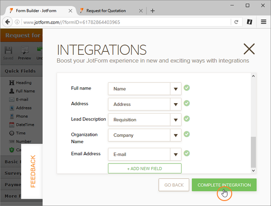This screenshot has height=206, width=271.
Task: Expand the Full name dropdown arrow
Action: tap(175, 89)
